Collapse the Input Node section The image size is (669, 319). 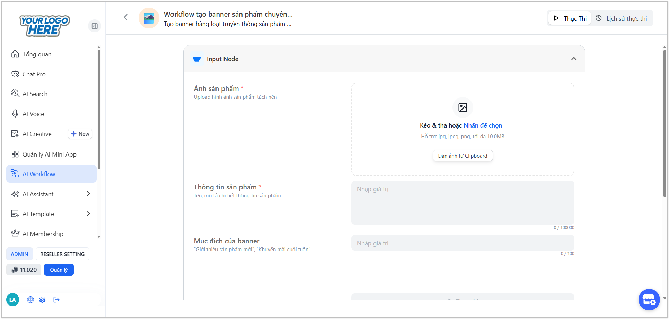point(574,59)
